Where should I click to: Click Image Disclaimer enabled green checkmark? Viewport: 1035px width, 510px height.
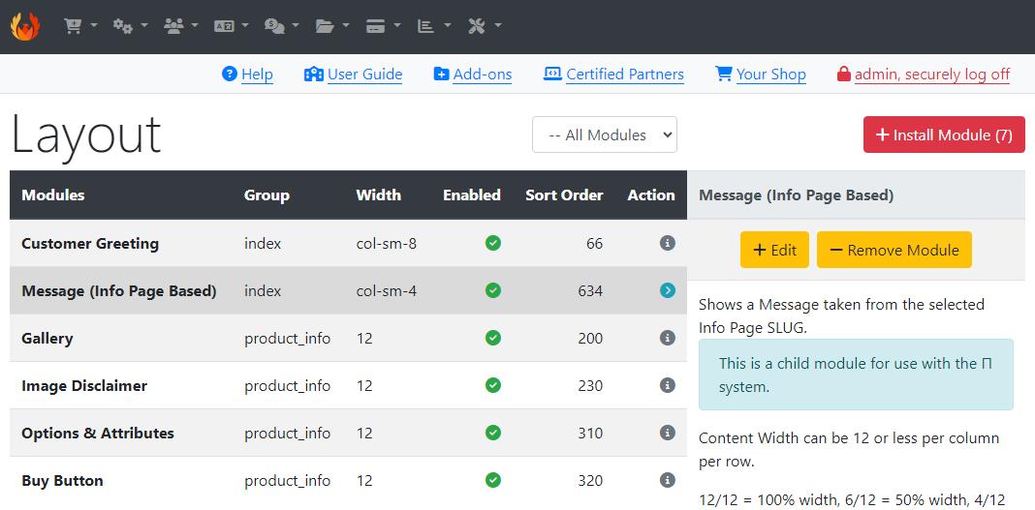pyautogui.click(x=493, y=385)
